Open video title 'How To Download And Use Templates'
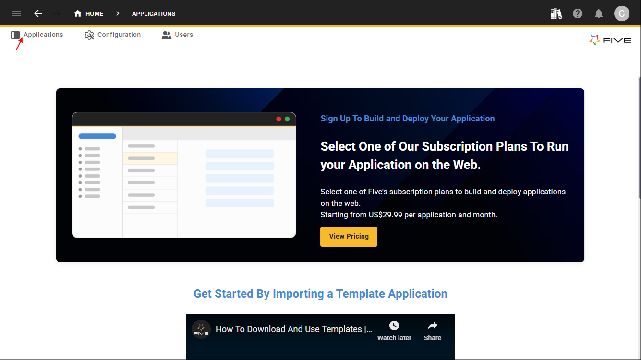Viewport: 641px width, 360px height. click(294, 329)
